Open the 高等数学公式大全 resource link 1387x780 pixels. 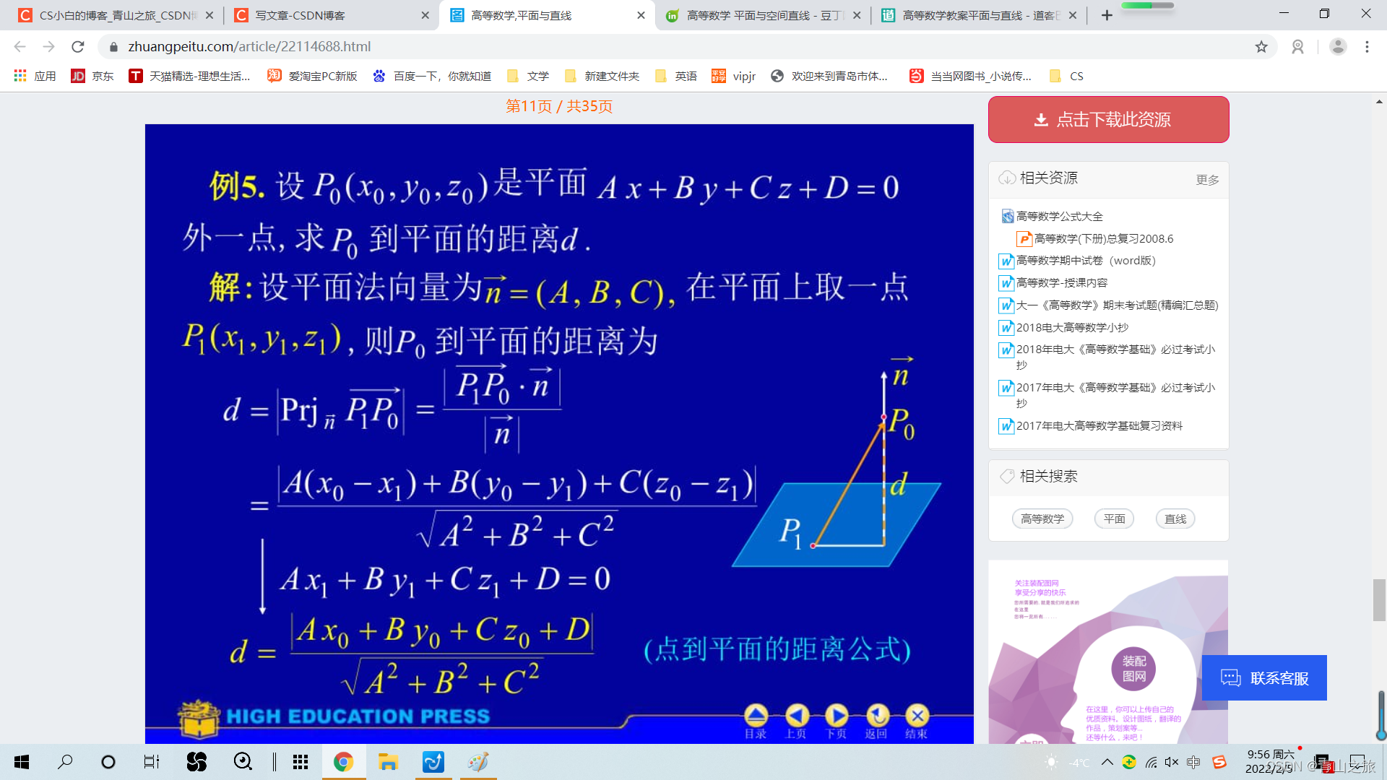pos(1059,216)
